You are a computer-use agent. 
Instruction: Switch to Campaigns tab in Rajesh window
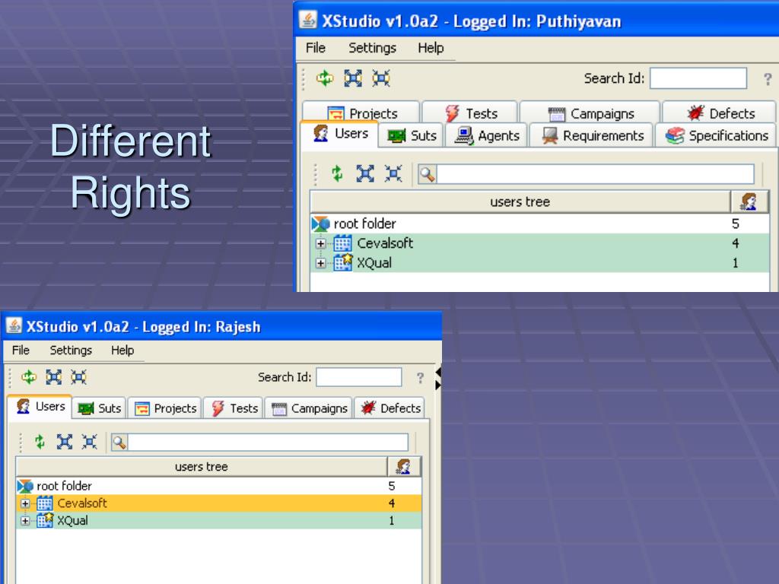(309, 408)
